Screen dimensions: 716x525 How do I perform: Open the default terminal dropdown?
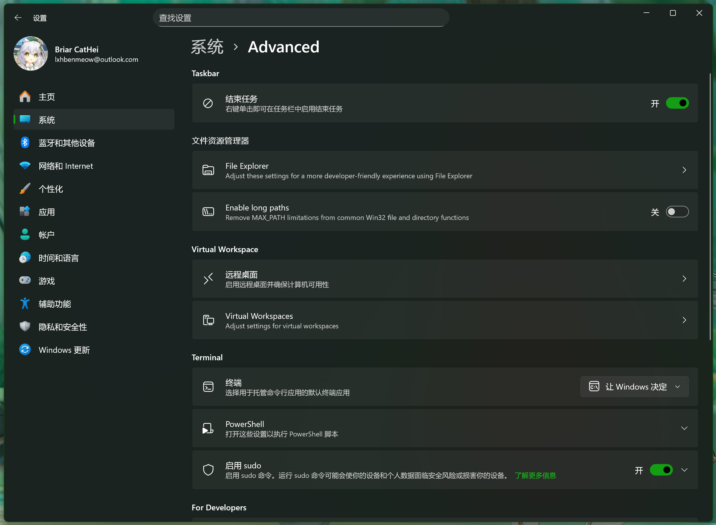coord(634,387)
